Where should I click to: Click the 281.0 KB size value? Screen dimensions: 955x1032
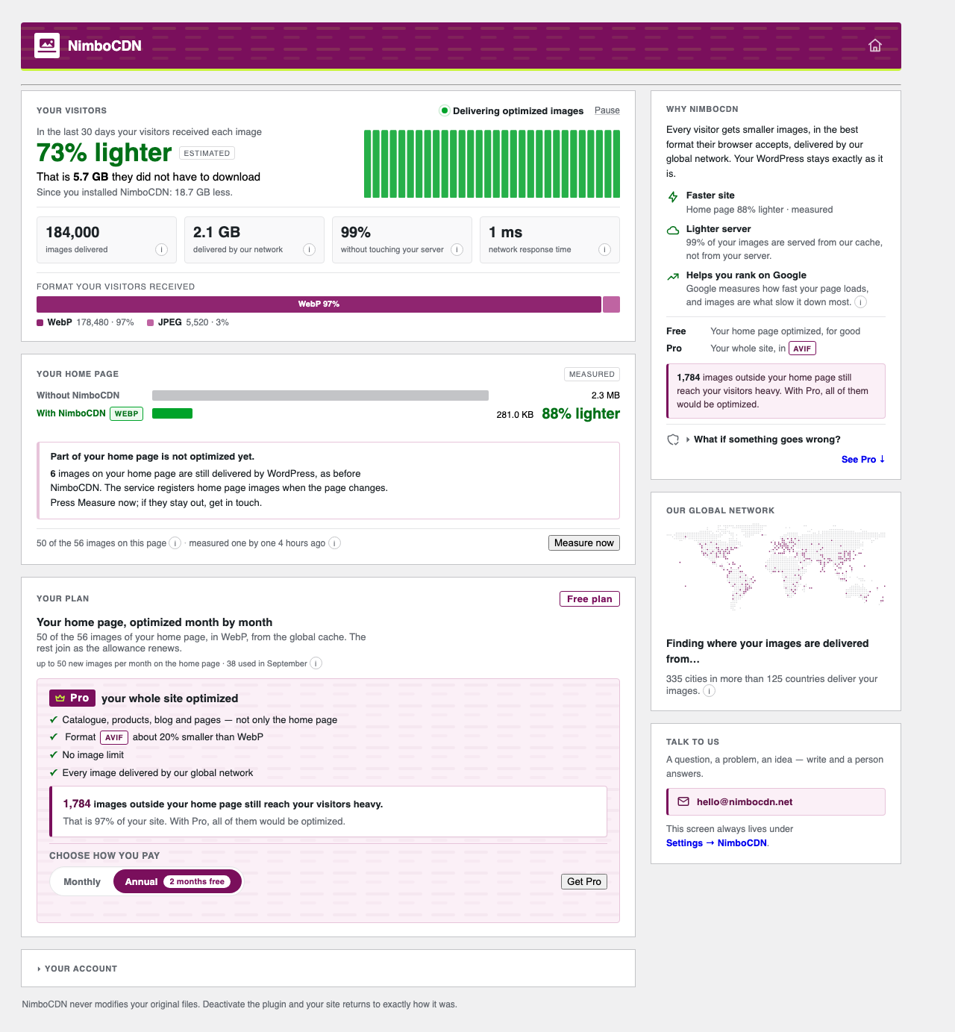coord(515,414)
